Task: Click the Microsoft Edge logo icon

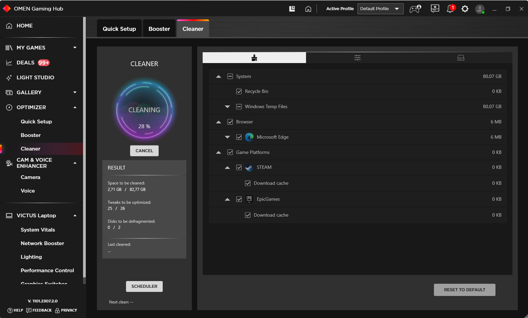Action: 249,137
